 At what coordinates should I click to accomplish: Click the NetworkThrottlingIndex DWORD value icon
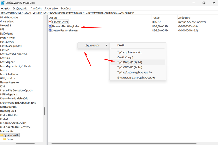[x=50, y=26]
